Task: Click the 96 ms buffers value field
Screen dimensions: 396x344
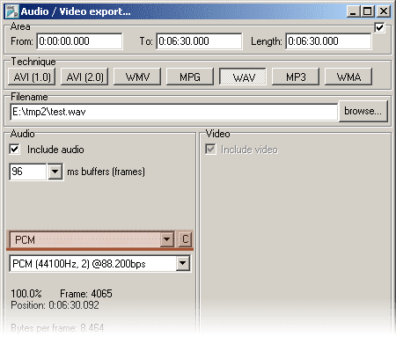Action: [x=28, y=172]
